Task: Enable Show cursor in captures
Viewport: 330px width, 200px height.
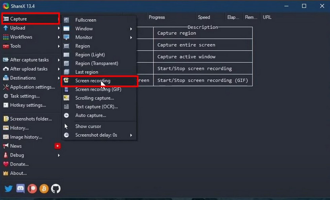Action: [x=88, y=126]
